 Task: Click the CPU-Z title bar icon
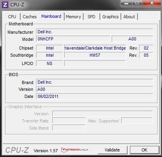[5, 5]
